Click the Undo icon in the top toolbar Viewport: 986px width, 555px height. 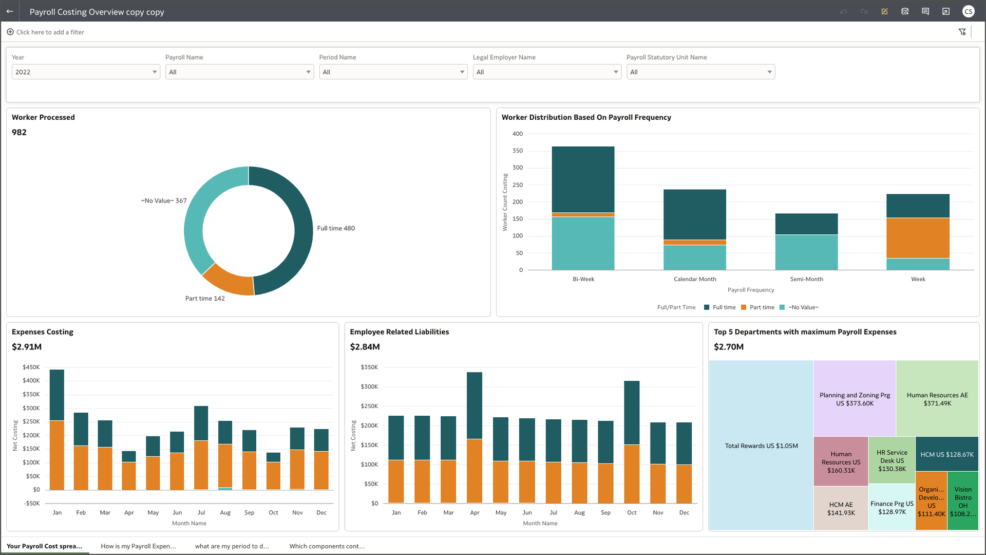pos(843,11)
